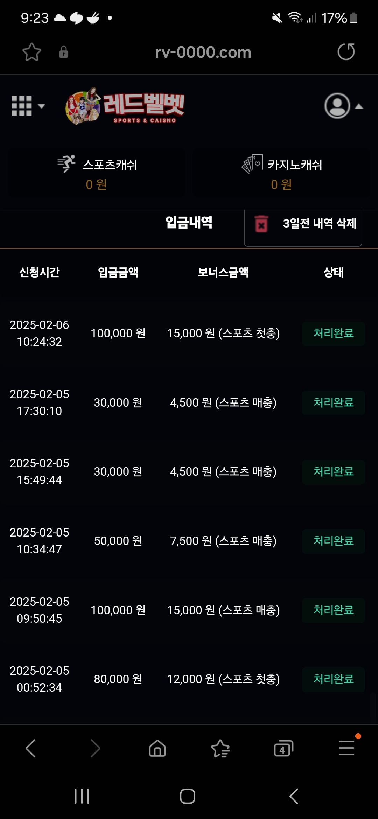
Task: Open the browser bookmarks list
Action: click(x=220, y=748)
